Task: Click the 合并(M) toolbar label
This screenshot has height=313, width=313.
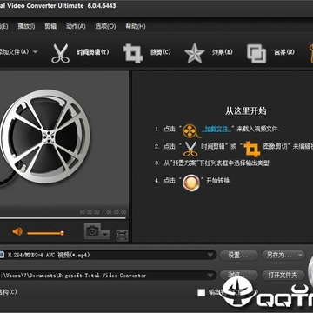Action: point(284,52)
